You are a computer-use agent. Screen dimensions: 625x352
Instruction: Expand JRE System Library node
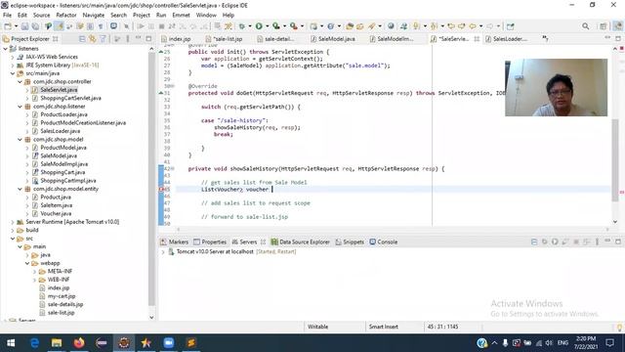[x=13, y=66]
